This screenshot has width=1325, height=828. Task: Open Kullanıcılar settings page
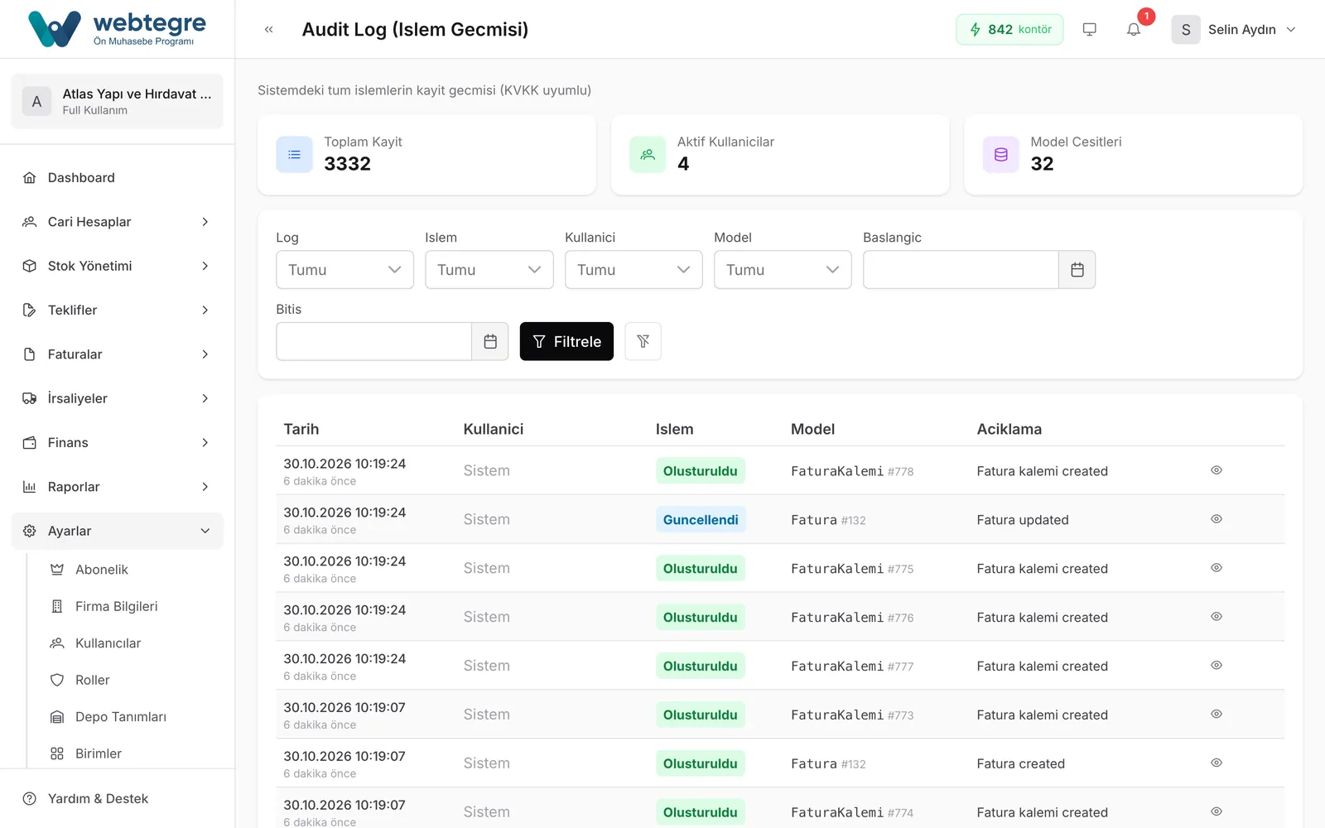click(x=108, y=643)
